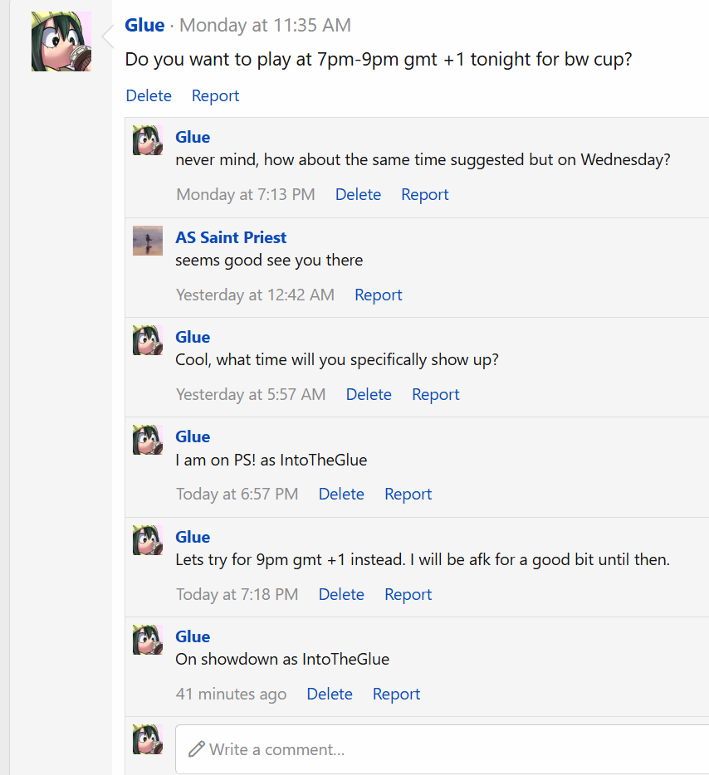Open the Glue username on the main post
The height and width of the screenshot is (775, 709).
(144, 26)
